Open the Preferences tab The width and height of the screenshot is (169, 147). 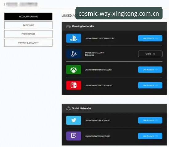(x=28, y=34)
